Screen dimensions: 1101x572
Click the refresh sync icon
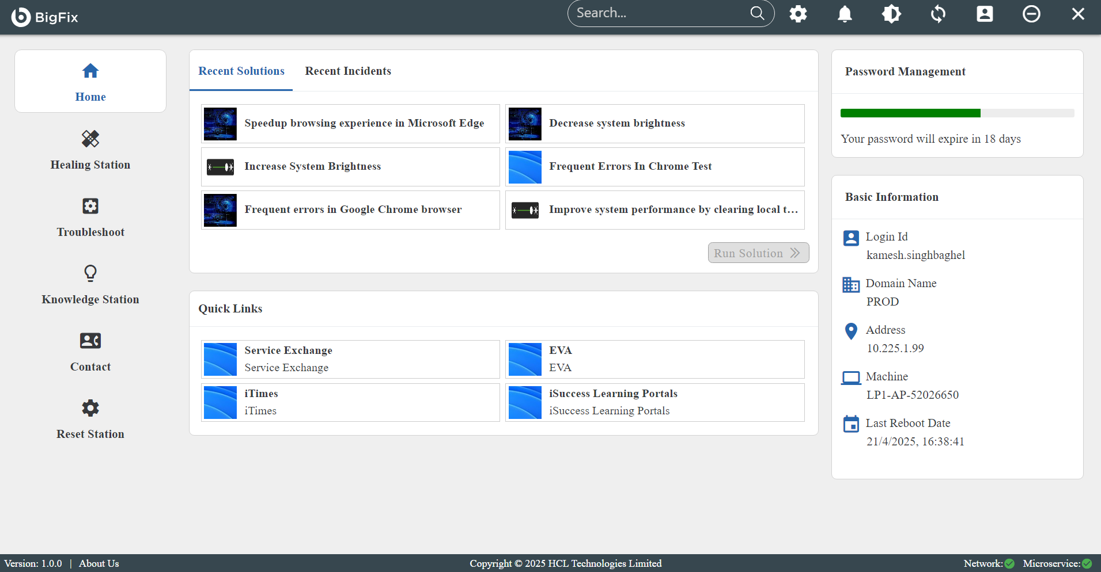938,14
